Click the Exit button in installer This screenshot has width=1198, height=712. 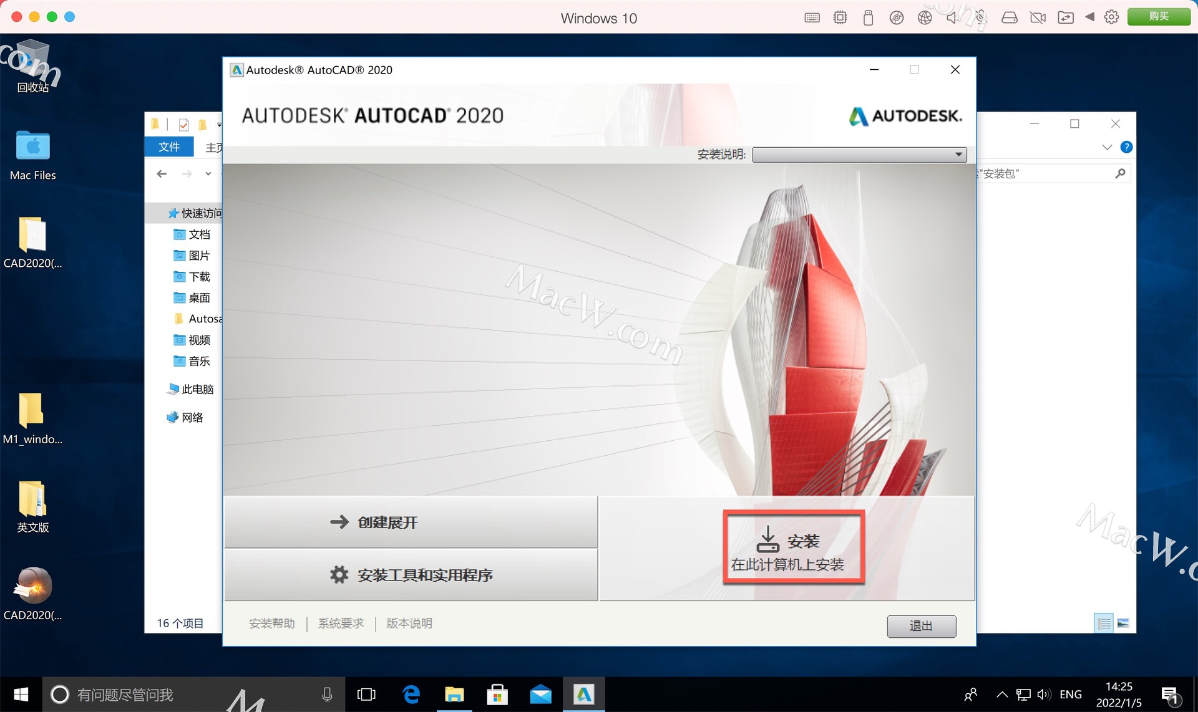click(x=921, y=625)
